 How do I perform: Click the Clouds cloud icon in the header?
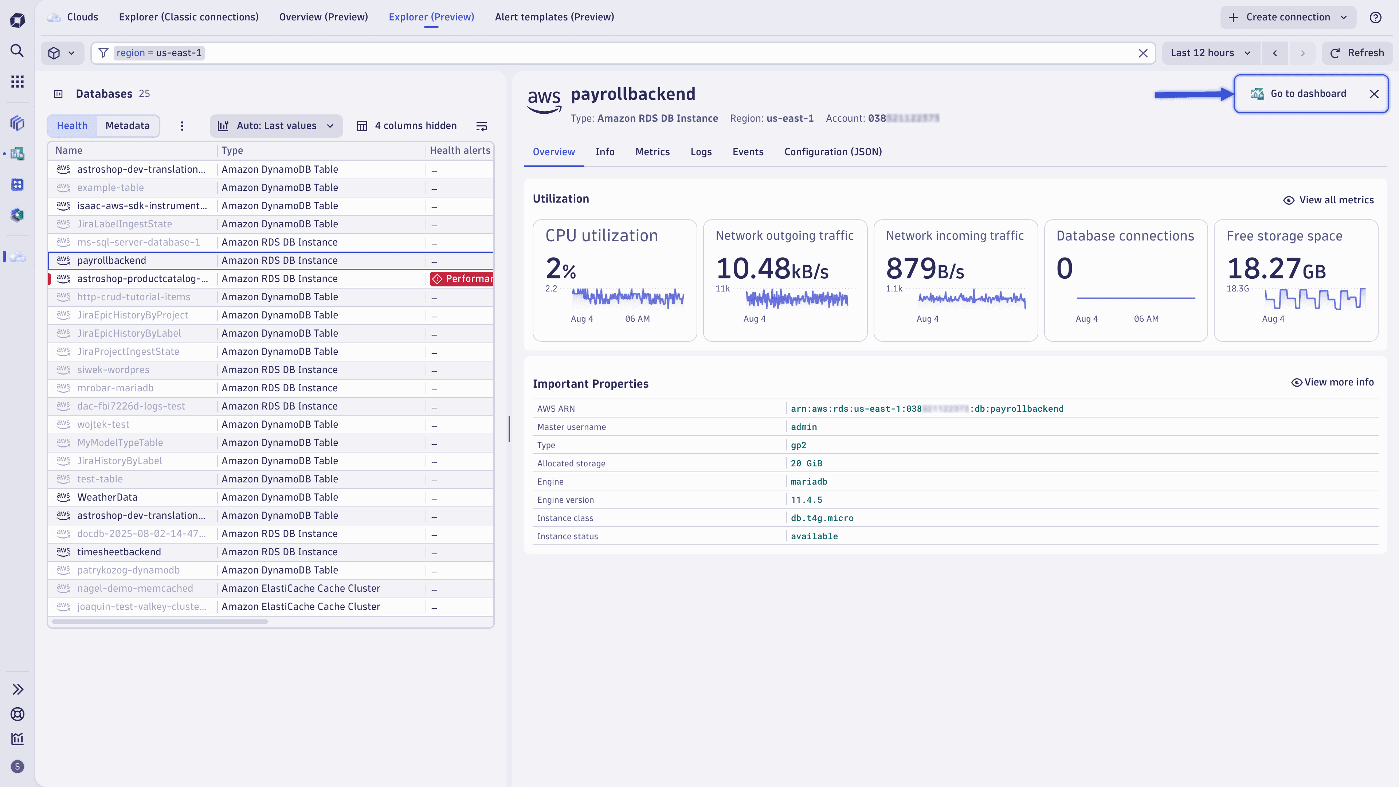(54, 17)
